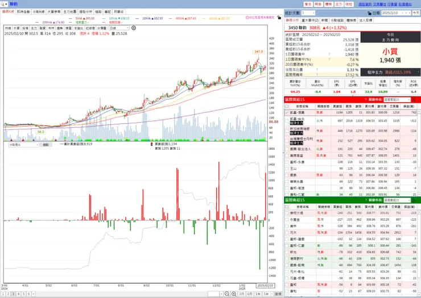Toggle the 分價量 chart button
This screenshot has width=421, height=298.
(102, 28)
